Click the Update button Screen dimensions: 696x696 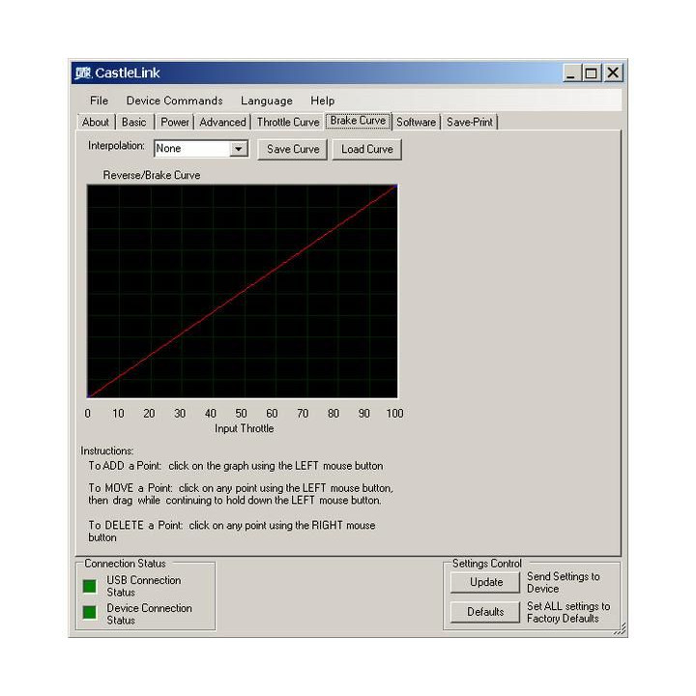point(485,582)
